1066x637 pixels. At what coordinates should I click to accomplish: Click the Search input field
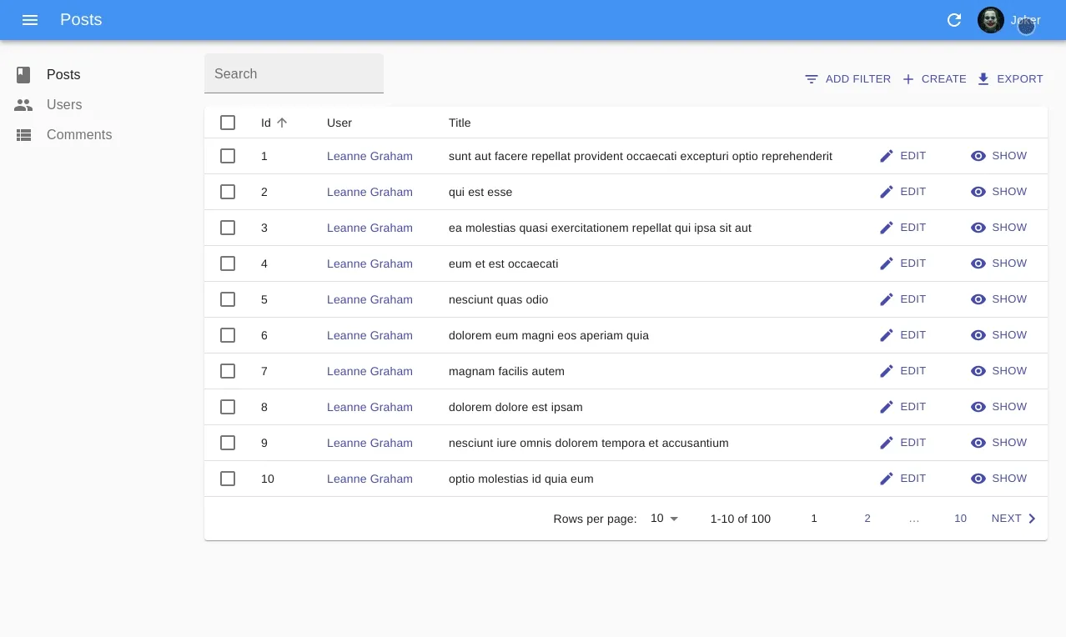click(x=294, y=74)
